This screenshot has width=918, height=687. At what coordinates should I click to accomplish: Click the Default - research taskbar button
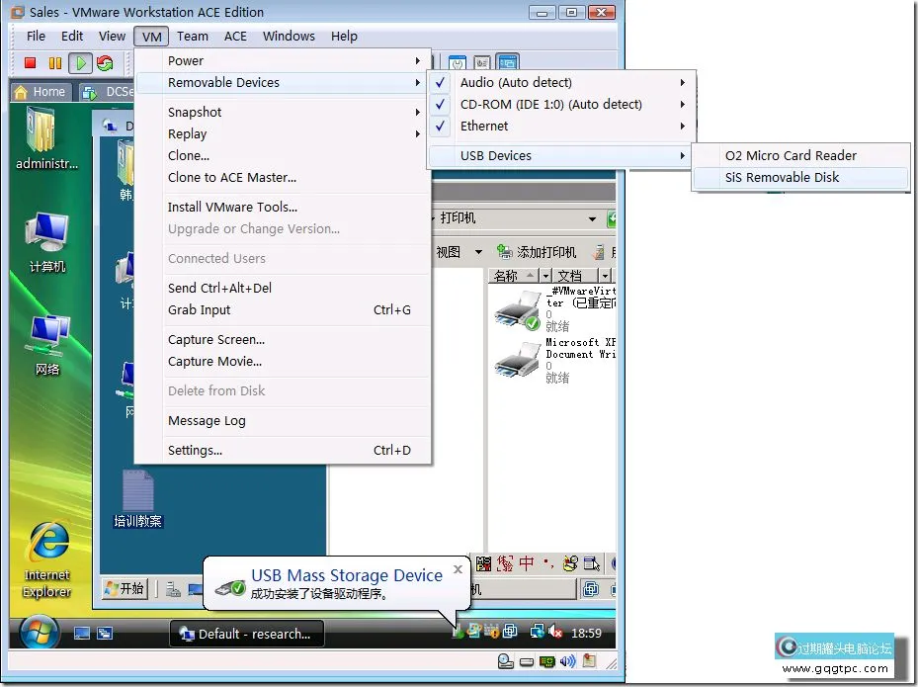[246, 634]
